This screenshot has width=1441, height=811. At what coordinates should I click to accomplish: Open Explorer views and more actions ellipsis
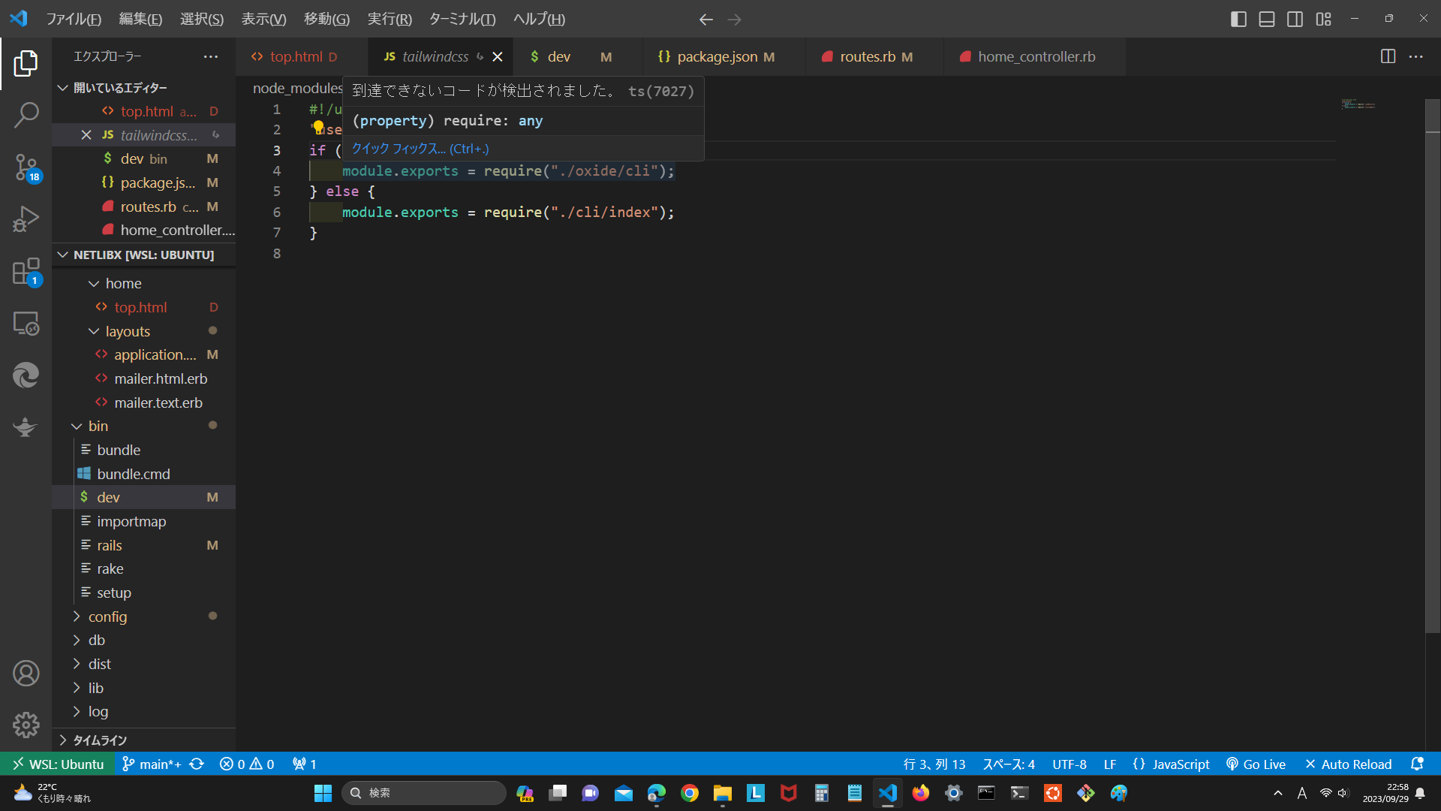(x=211, y=56)
